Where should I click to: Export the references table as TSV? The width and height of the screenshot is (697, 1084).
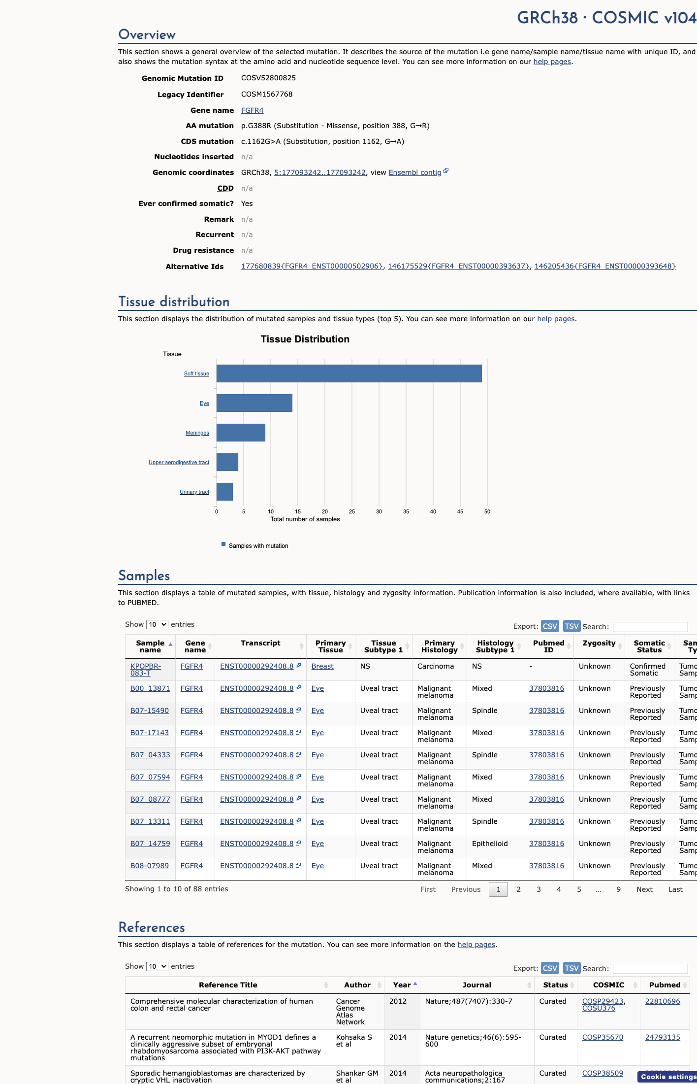[571, 968]
